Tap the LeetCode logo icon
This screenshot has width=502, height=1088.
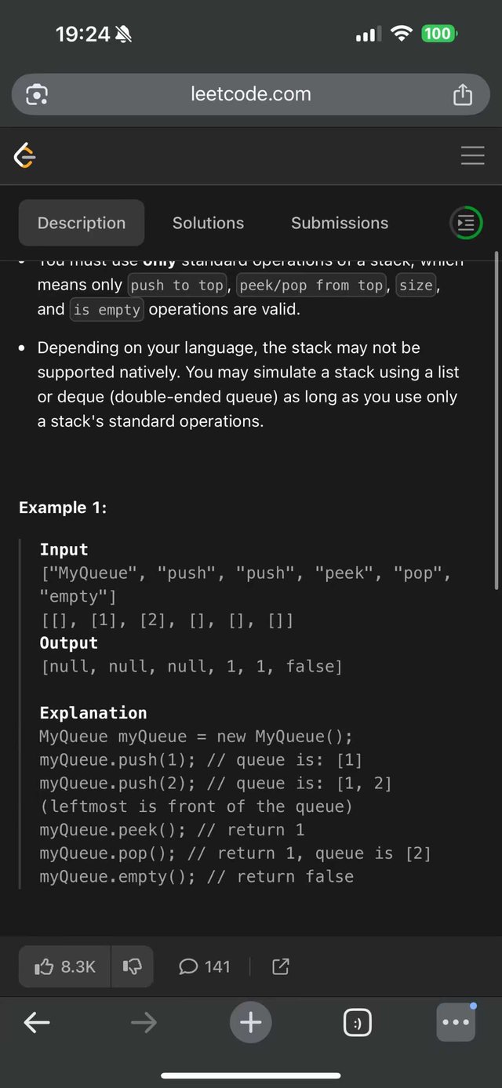(25, 156)
